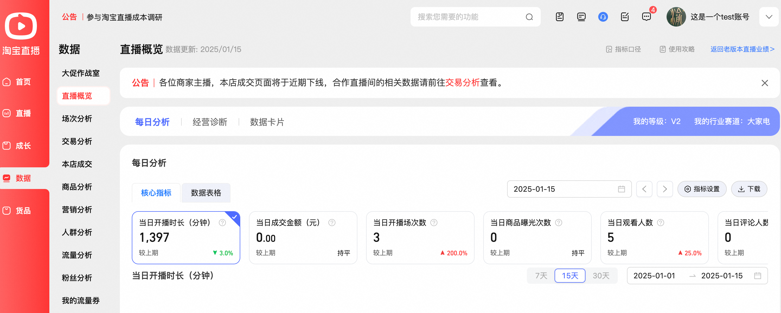Open 本店成交 in data menu

click(x=77, y=164)
